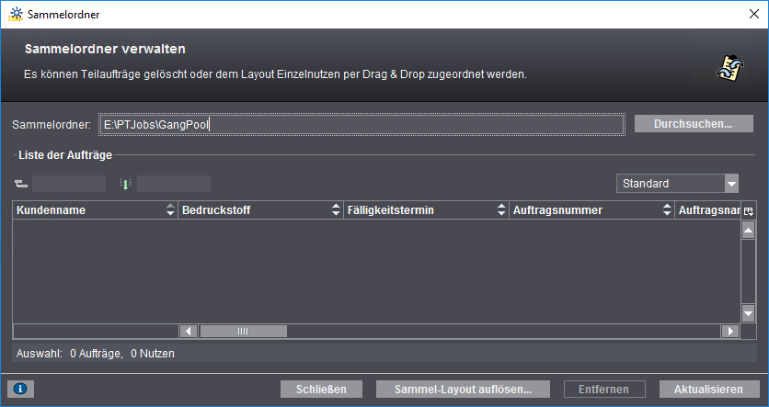Click the partially visible Auftragsname column header
Viewport: 769px width, 407px height.
click(x=708, y=210)
